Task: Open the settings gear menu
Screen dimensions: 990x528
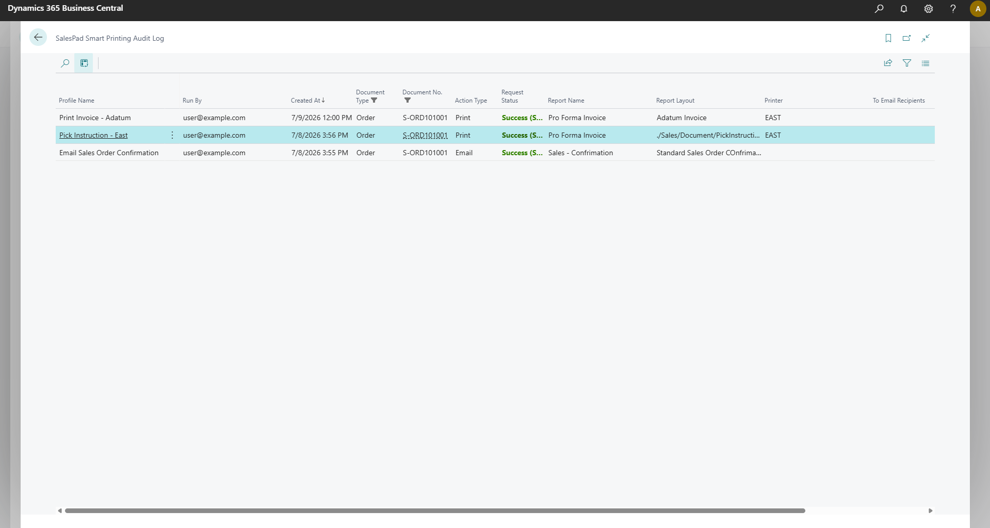Action: (x=929, y=9)
